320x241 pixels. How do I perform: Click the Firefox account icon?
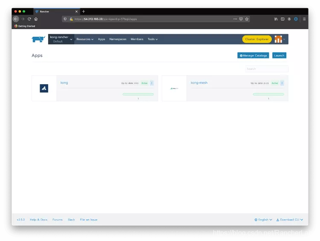pos(289,19)
